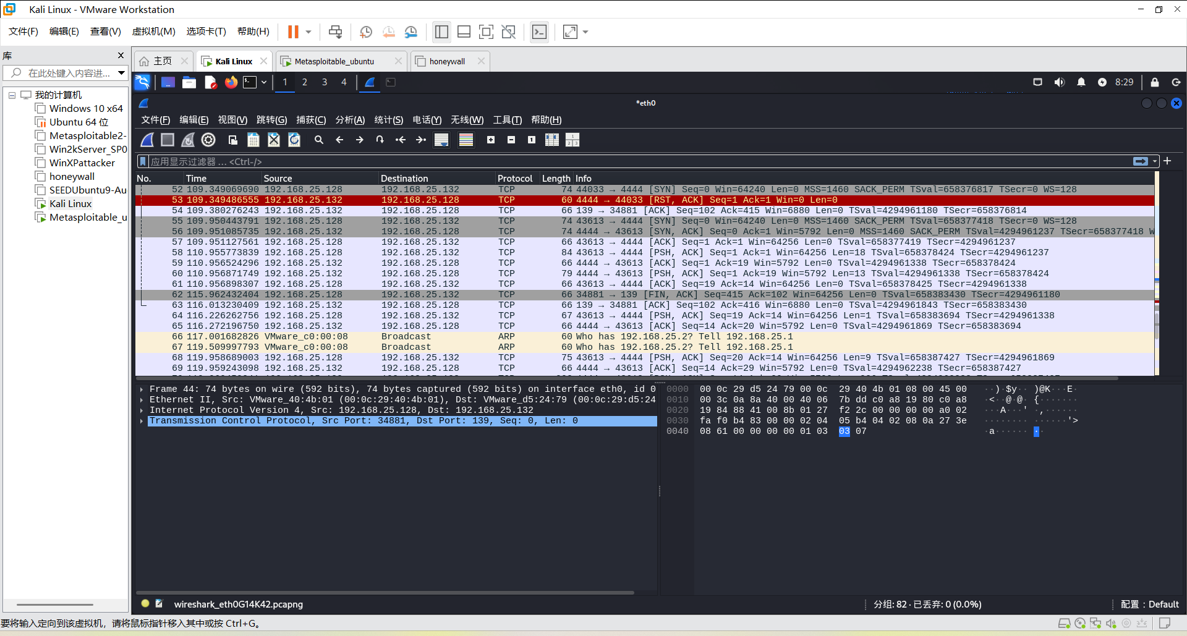Open capture options gear icon

click(x=208, y=140)
